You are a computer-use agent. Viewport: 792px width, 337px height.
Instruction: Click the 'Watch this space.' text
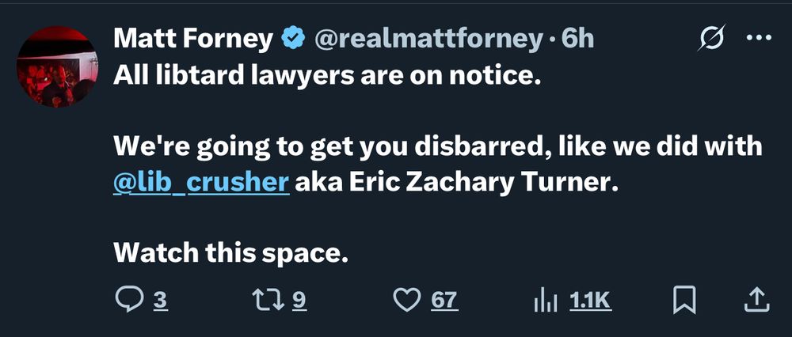coord(231,254)
